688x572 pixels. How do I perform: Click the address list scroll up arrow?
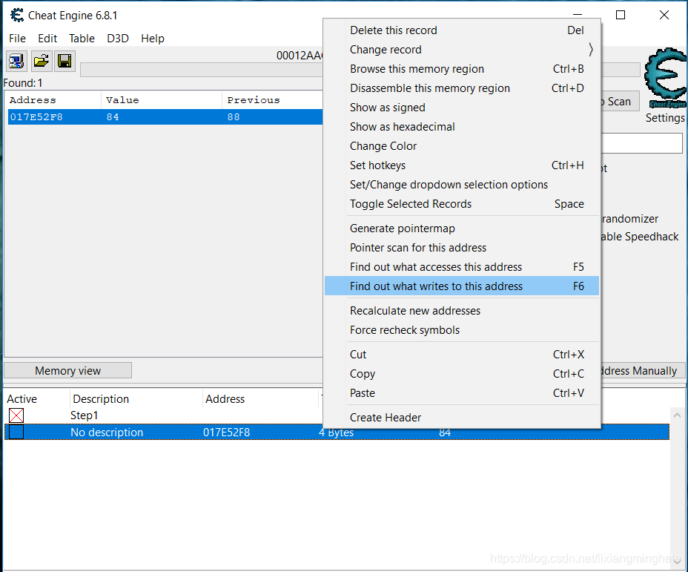(677, 415)
